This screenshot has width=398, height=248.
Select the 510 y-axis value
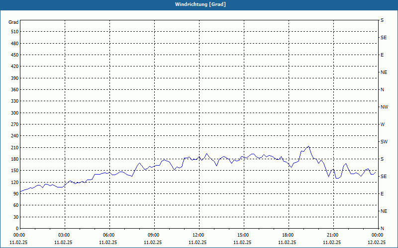click(x=15, y=32)
